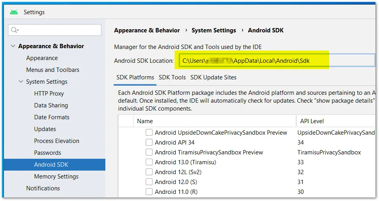Check Android UpsideDownCakePrivacySandbox Preview checkbox

[x=149, y=133]
